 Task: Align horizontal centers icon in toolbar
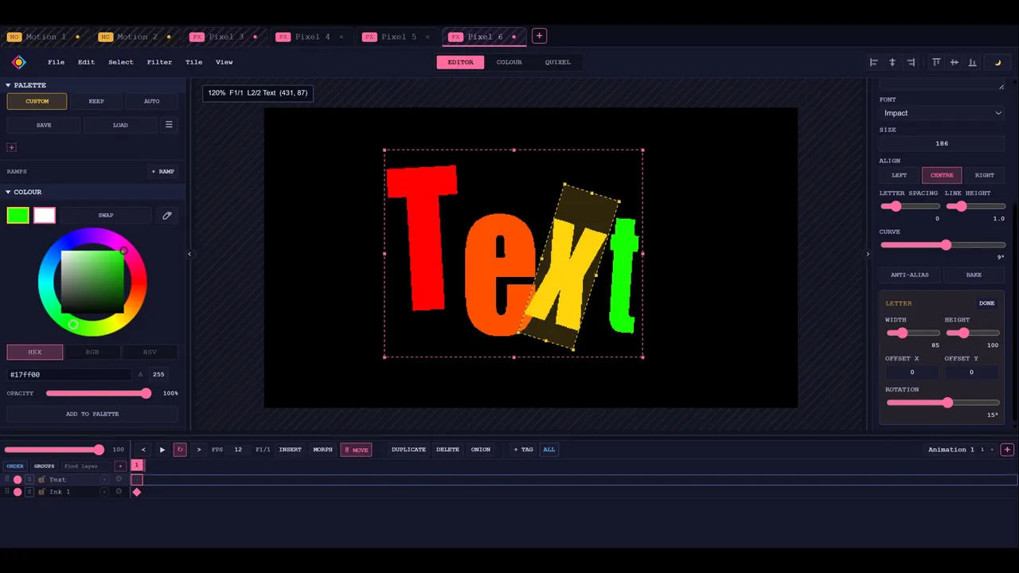(x=892, y=62)
